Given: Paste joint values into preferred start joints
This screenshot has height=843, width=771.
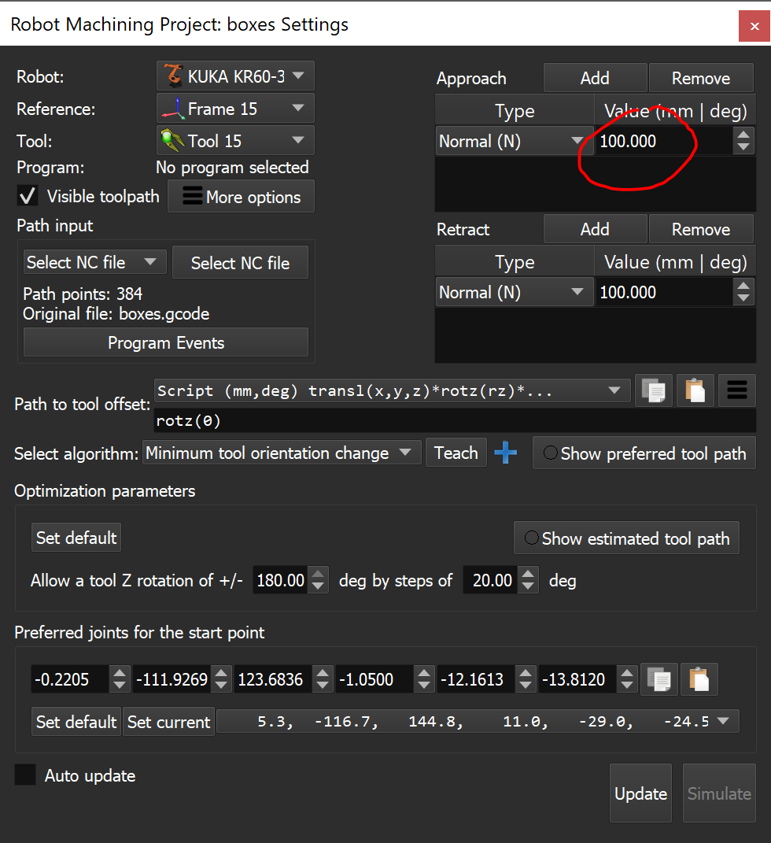Looking at the screenshot, I should pyautogui.click(x=699, y=679).
